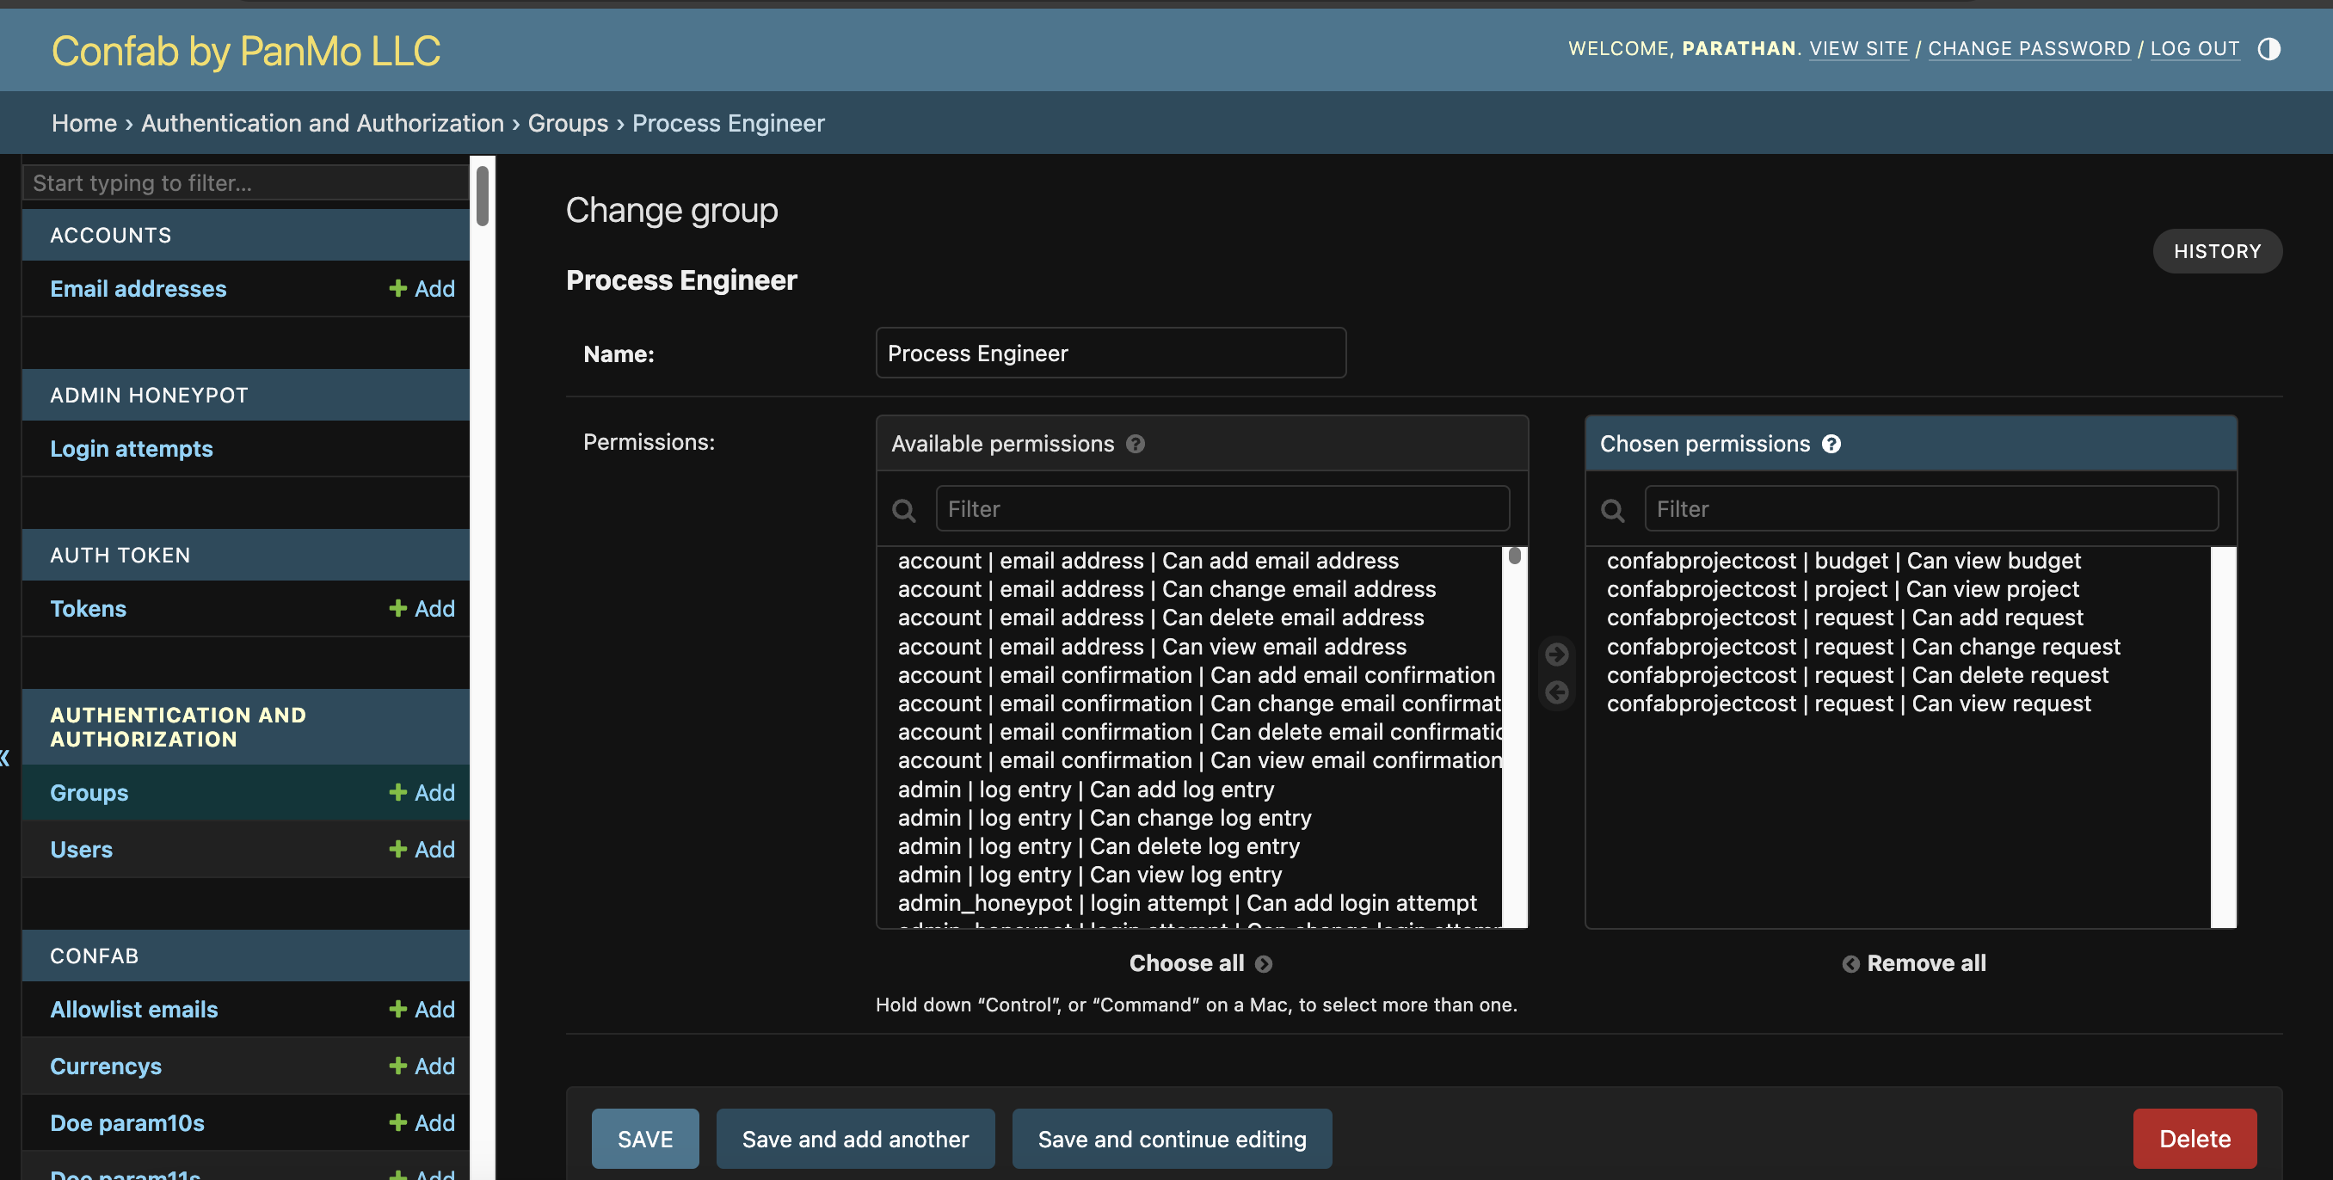Click the plus icon next to Groups
The width and height of the screenshot is (2333, 1180).
397,791
